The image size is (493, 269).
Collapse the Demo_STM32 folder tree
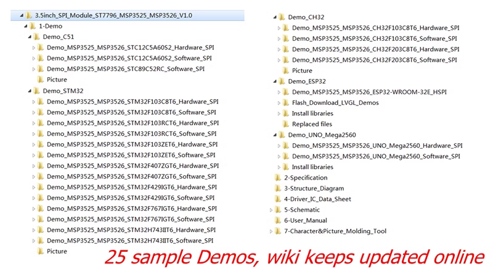tap(28, 91)
